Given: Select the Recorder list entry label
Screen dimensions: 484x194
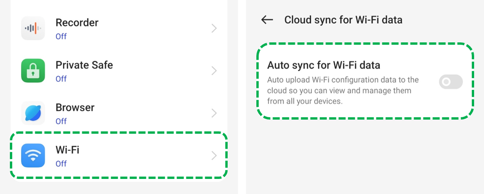Looking at the screenshot, I should pos(77,23).
